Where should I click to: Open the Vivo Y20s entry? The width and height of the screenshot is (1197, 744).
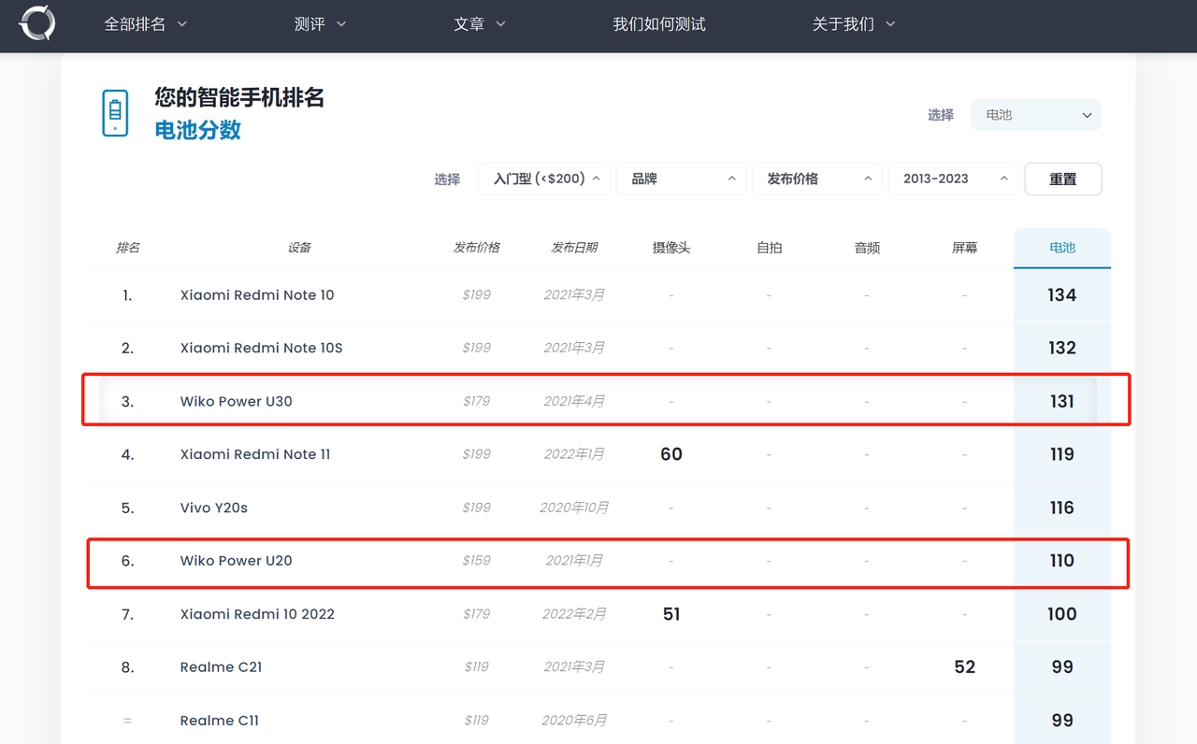(x=214, y=508)
